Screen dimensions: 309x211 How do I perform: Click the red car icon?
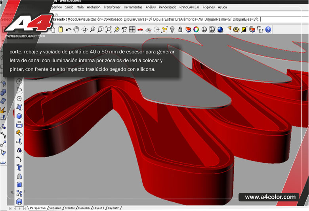[x=140, y=29]
